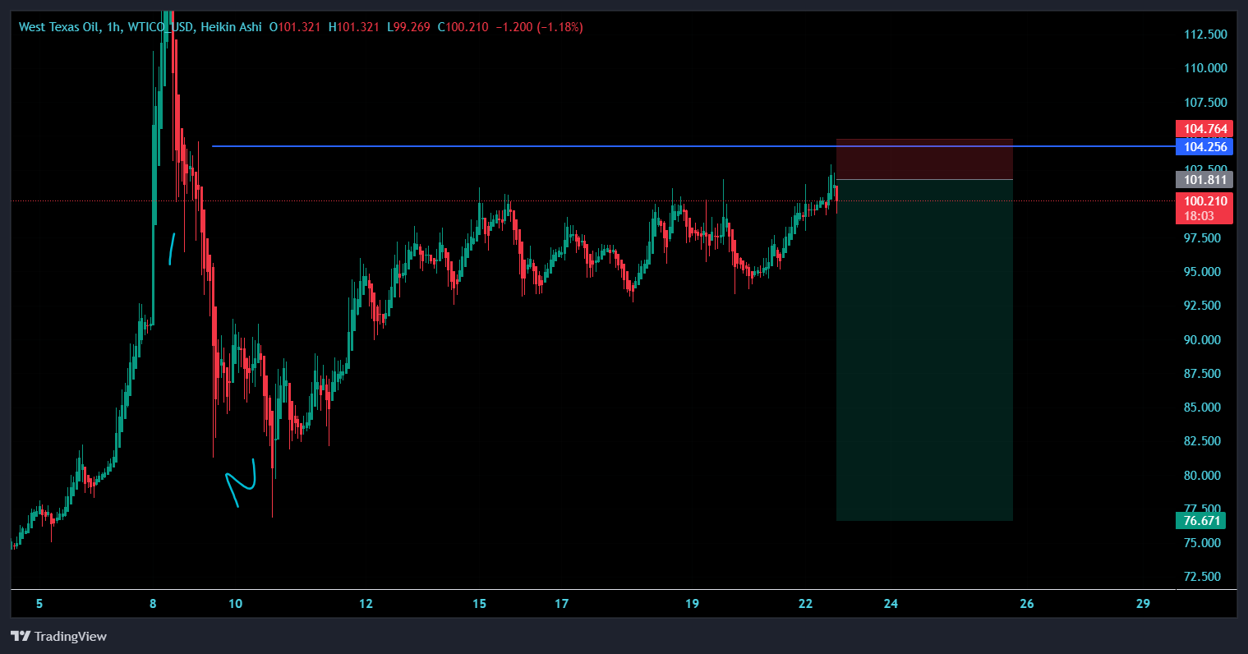Viewport: 1248px width, 654px height.
Task: Select the green profit zone of the short position
Action: click(924, 350)
